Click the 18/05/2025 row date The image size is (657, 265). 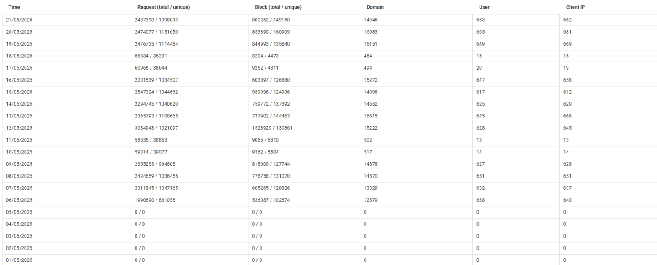[19, 56]
